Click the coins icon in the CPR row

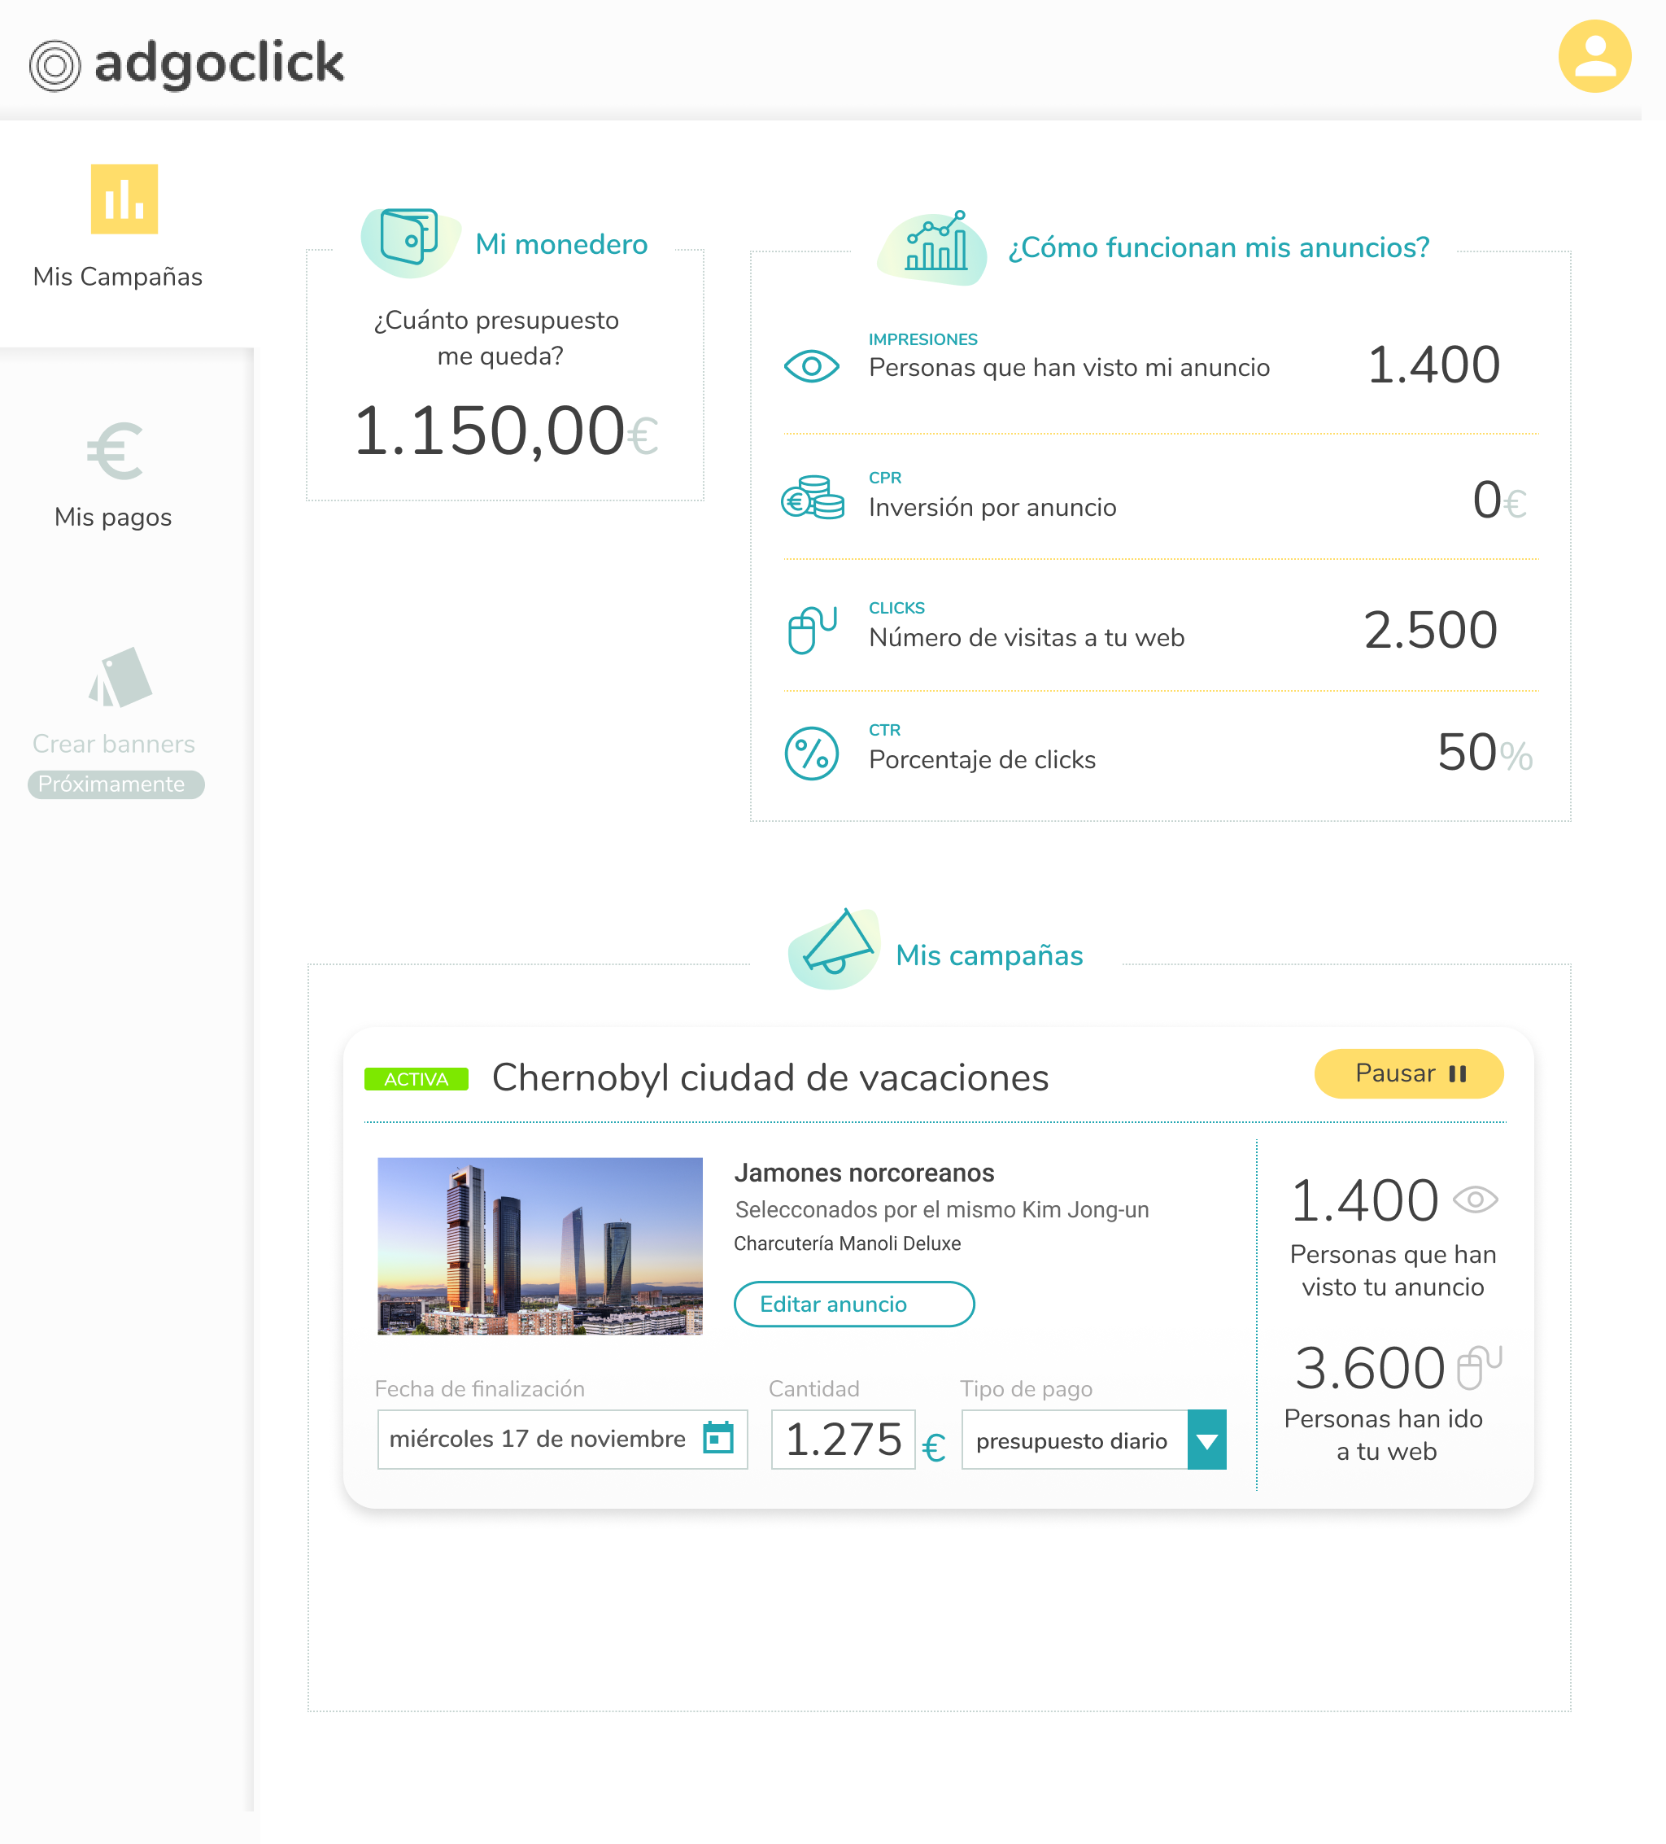click(x=812, y=496)
